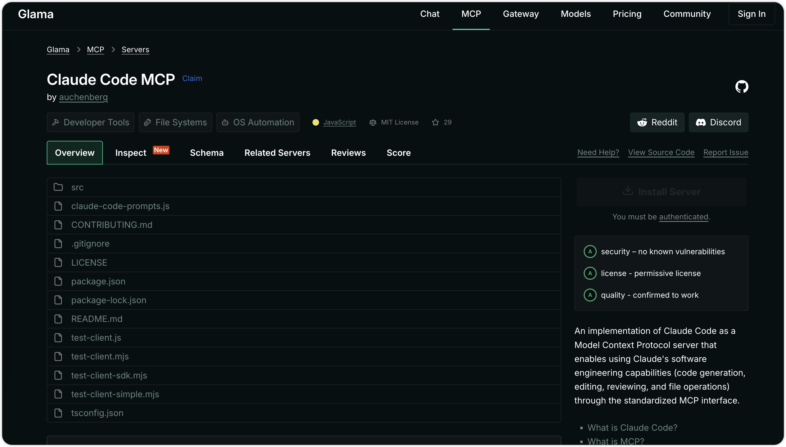Click breadcrumb chevron after Glama
Screen dimensions: 786x447
tap(79, 49)
